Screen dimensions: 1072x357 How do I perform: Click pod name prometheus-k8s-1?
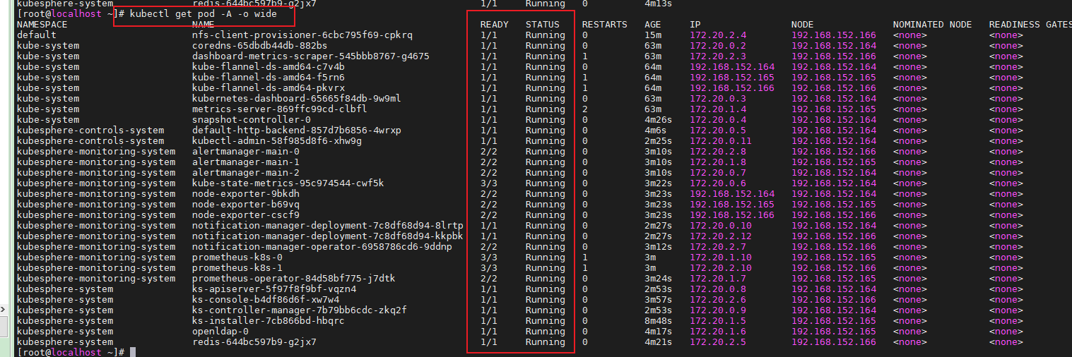pyautogui.click(x=237, y=268)
